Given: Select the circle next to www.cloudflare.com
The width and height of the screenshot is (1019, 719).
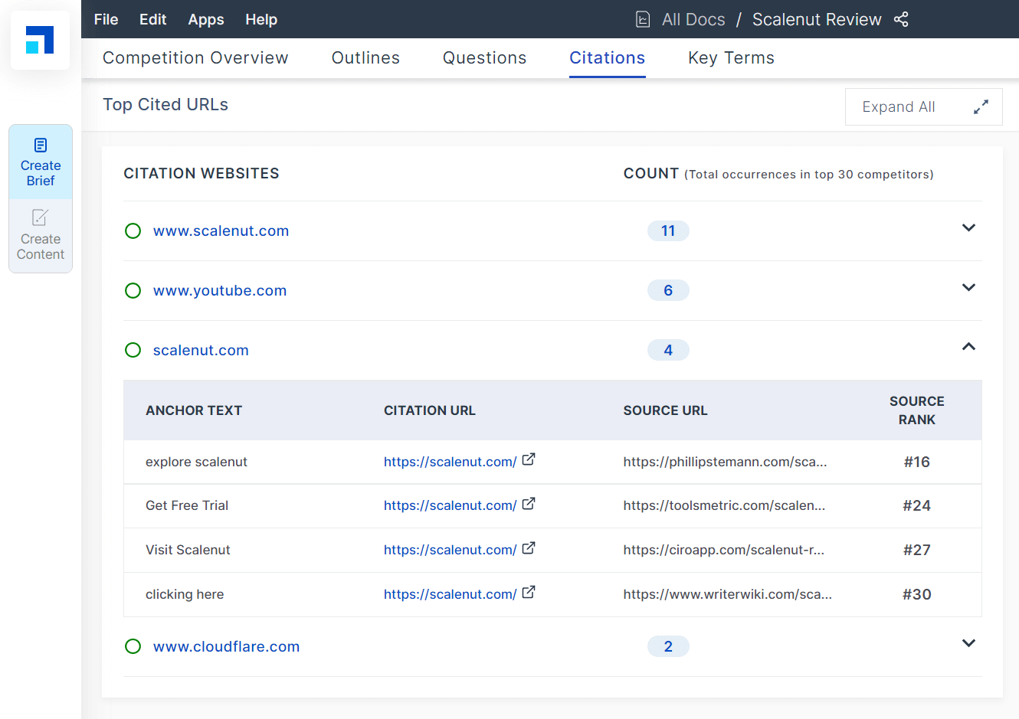Looking at the screenshot, I should click(x=133, y=646).
